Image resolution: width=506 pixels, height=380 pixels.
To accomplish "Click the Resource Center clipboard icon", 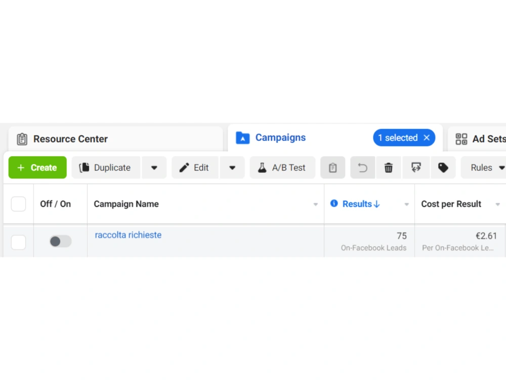I will [22, 139].
